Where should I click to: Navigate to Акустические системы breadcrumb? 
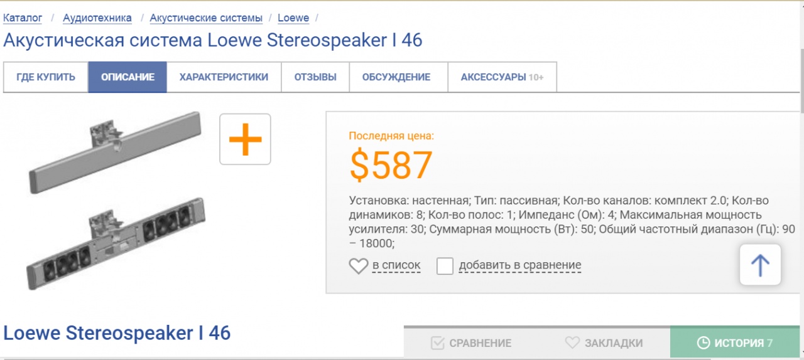pyautogui.click(x=206, y=18)
